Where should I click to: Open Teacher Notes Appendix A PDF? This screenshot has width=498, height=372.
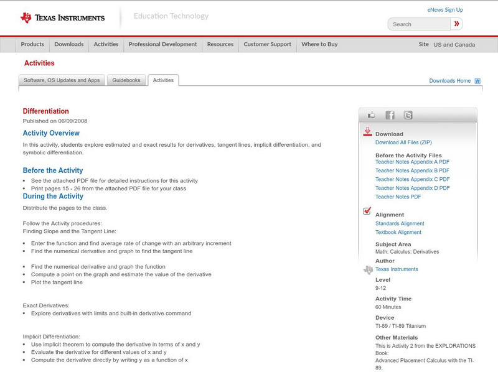[412, 162]
